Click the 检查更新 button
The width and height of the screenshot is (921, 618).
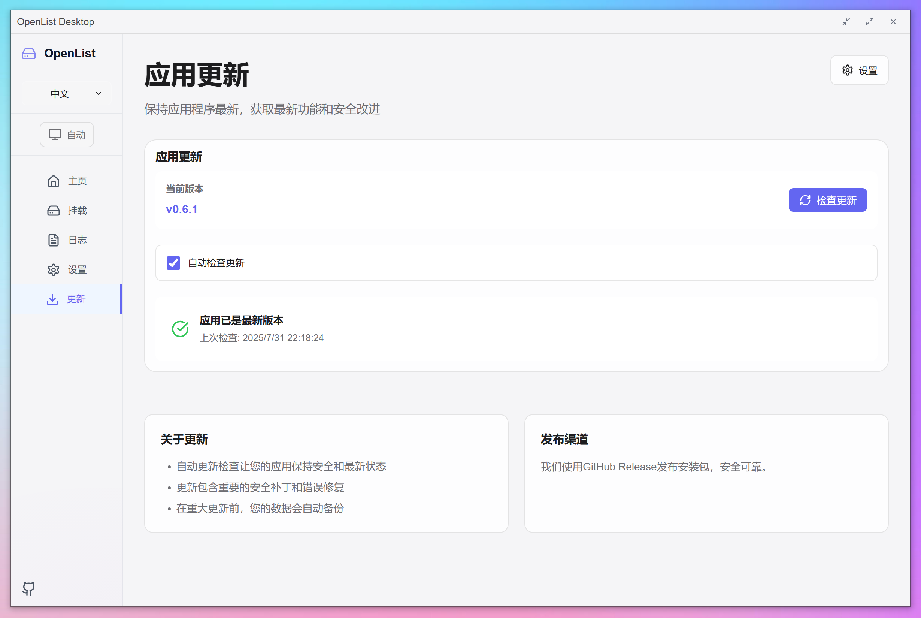(827, 200)
